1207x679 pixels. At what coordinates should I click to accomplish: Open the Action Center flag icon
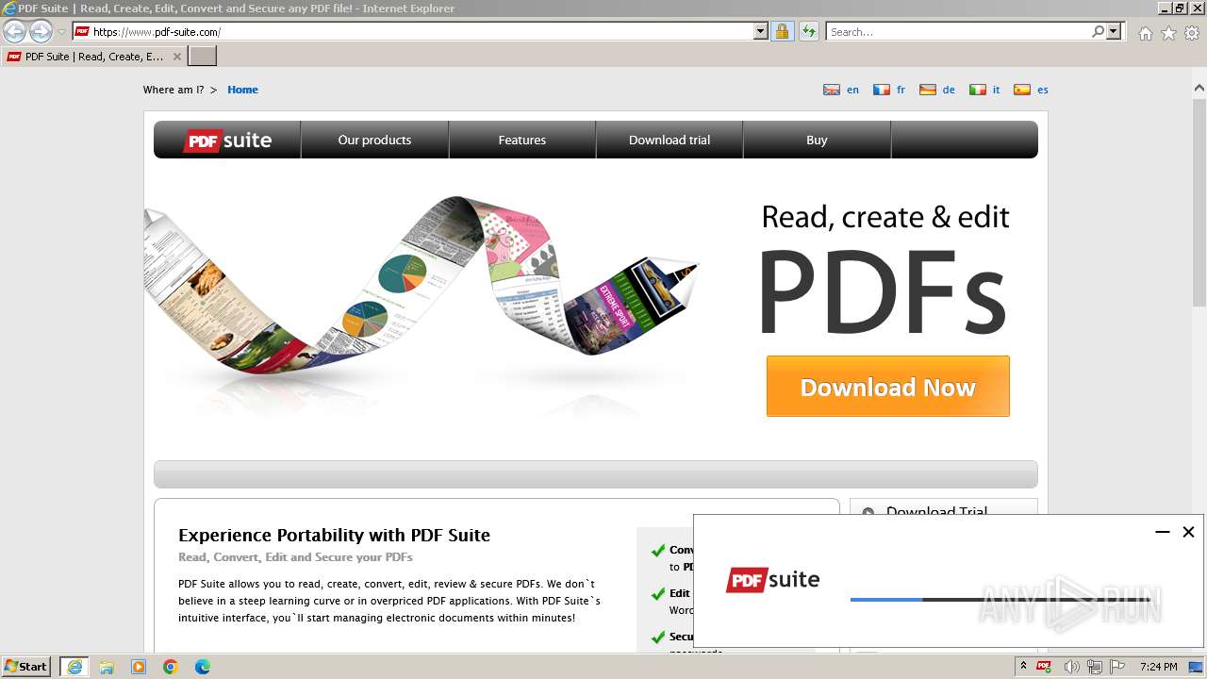(x=1117, y=667)
